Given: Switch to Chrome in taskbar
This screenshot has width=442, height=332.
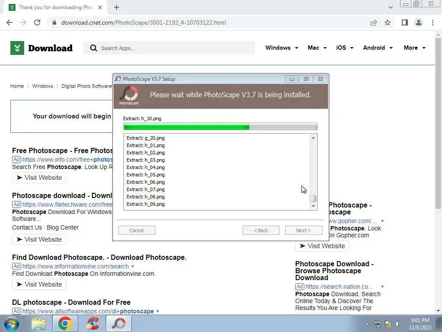Looking at the screenshot, I should point(65,323).
